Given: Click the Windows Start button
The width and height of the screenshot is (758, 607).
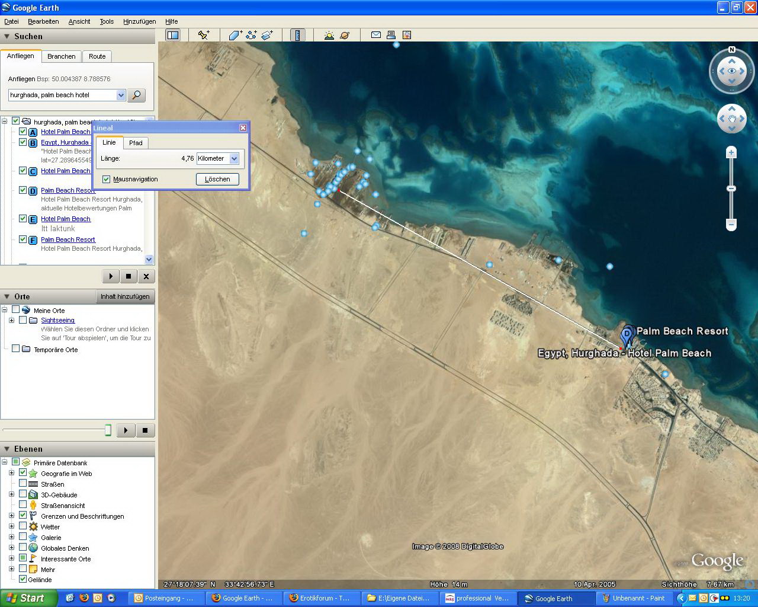Looking at the screenshot, I should point(28,598).
